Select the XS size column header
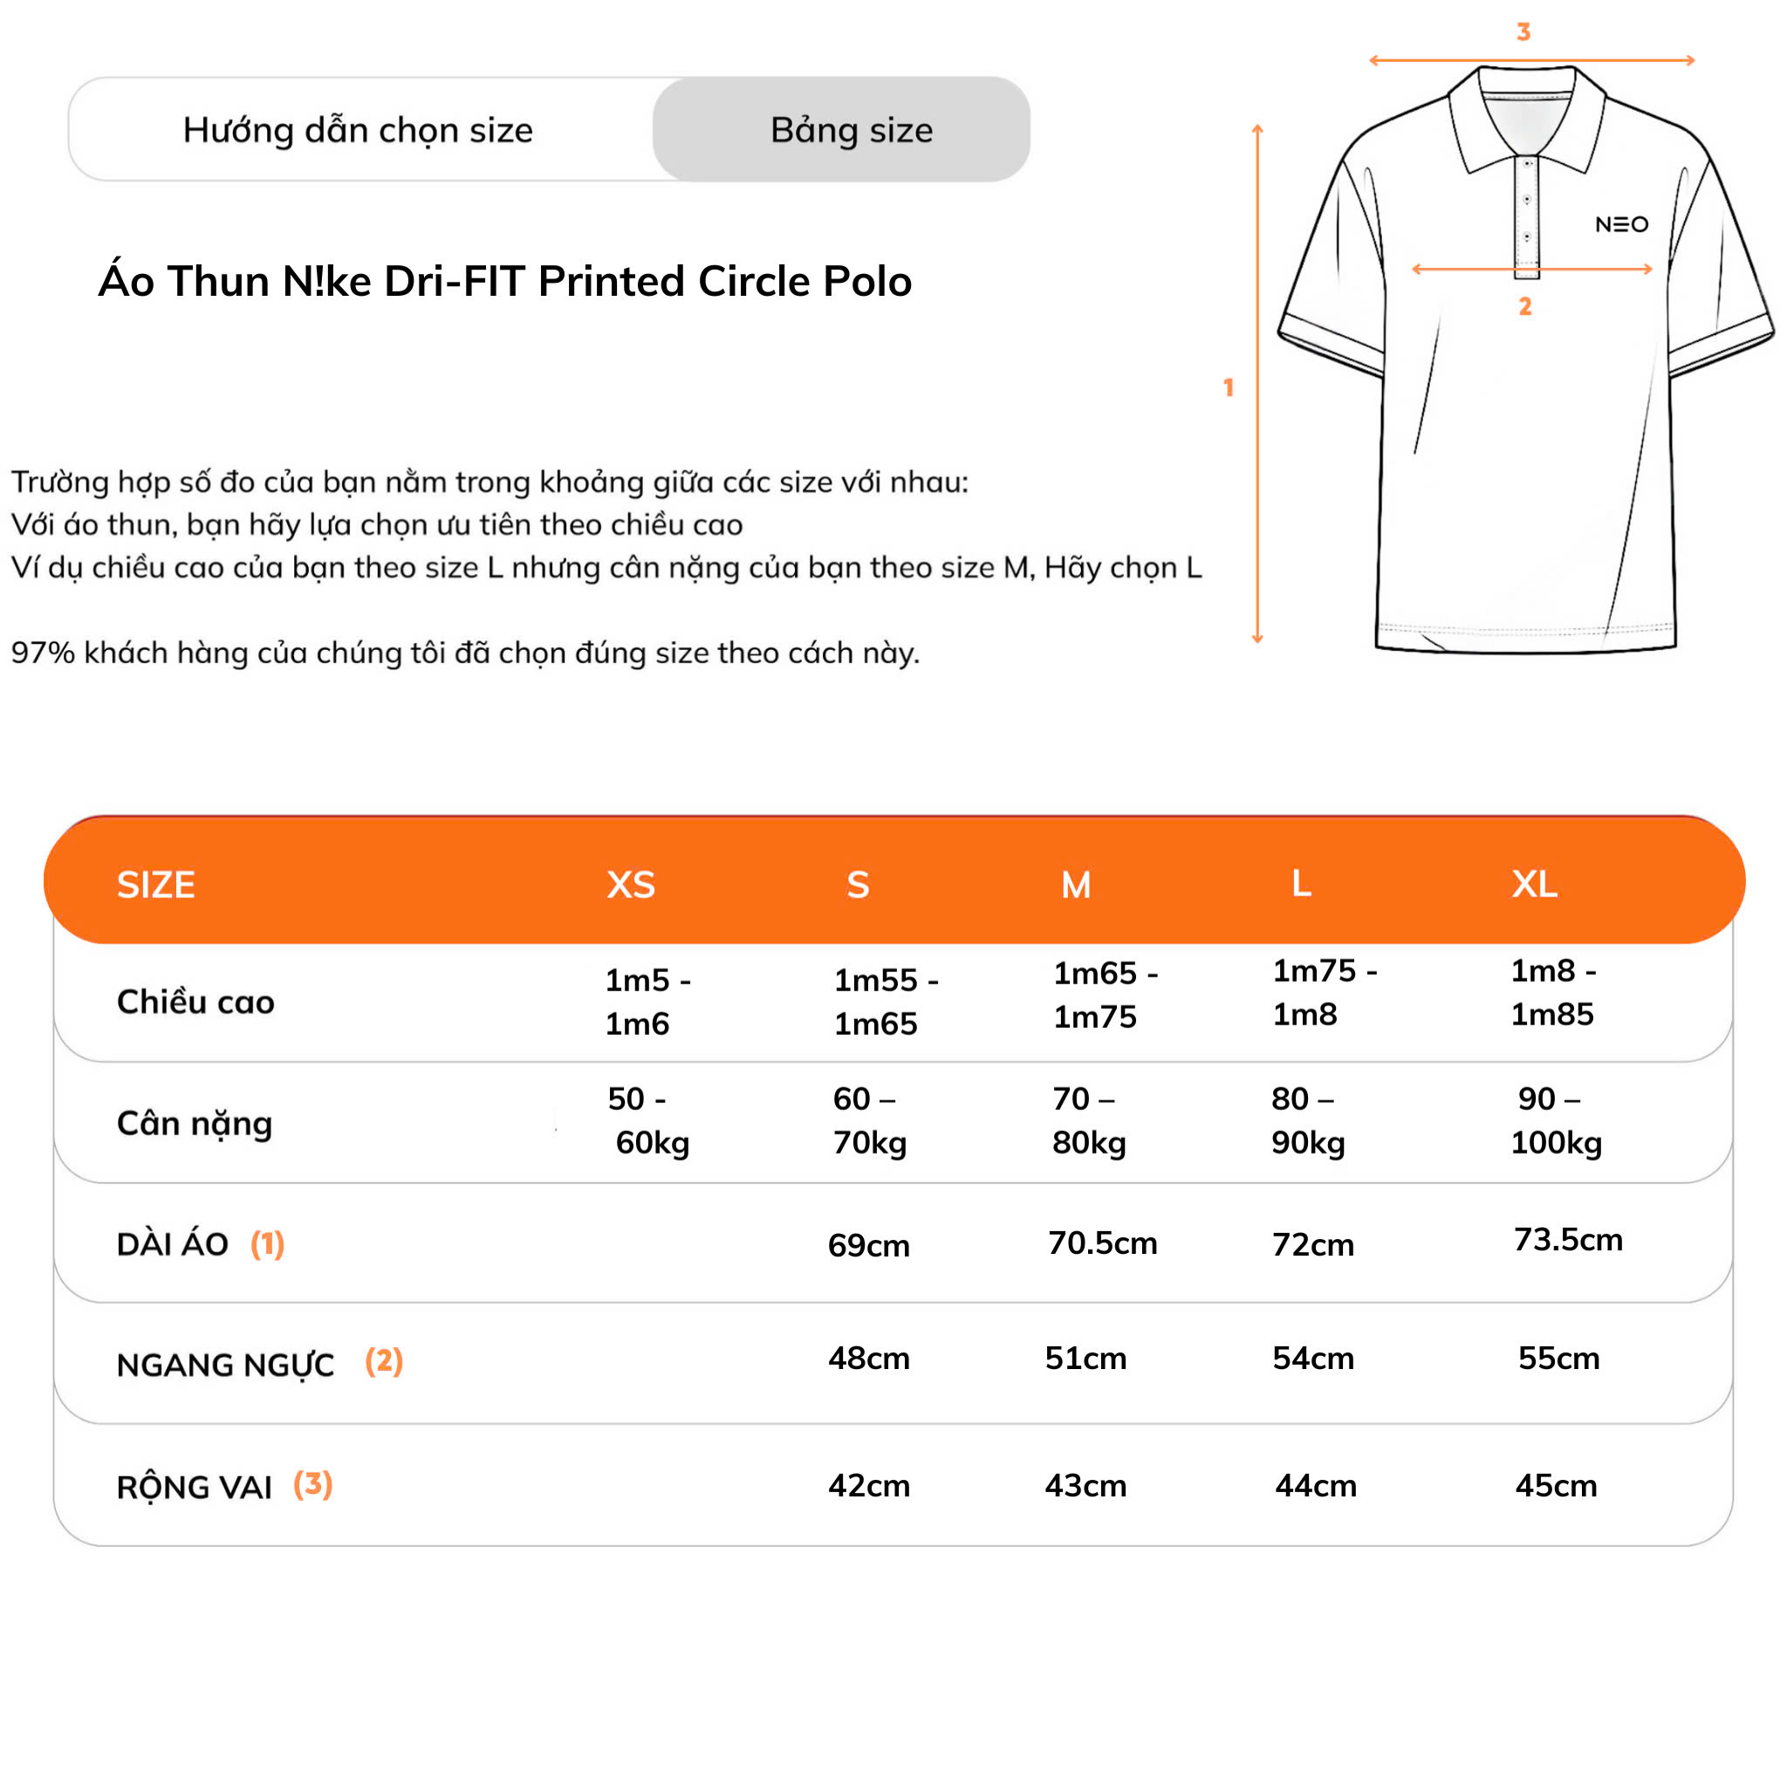The height and width of the screenshot is (1787, 1787). click(631, 885)
